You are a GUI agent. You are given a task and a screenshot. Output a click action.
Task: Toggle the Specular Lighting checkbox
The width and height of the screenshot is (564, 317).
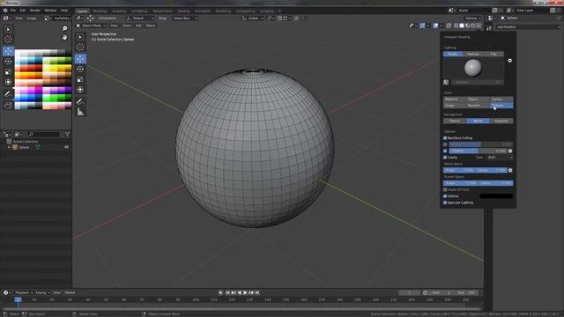[x=445, y=203]
